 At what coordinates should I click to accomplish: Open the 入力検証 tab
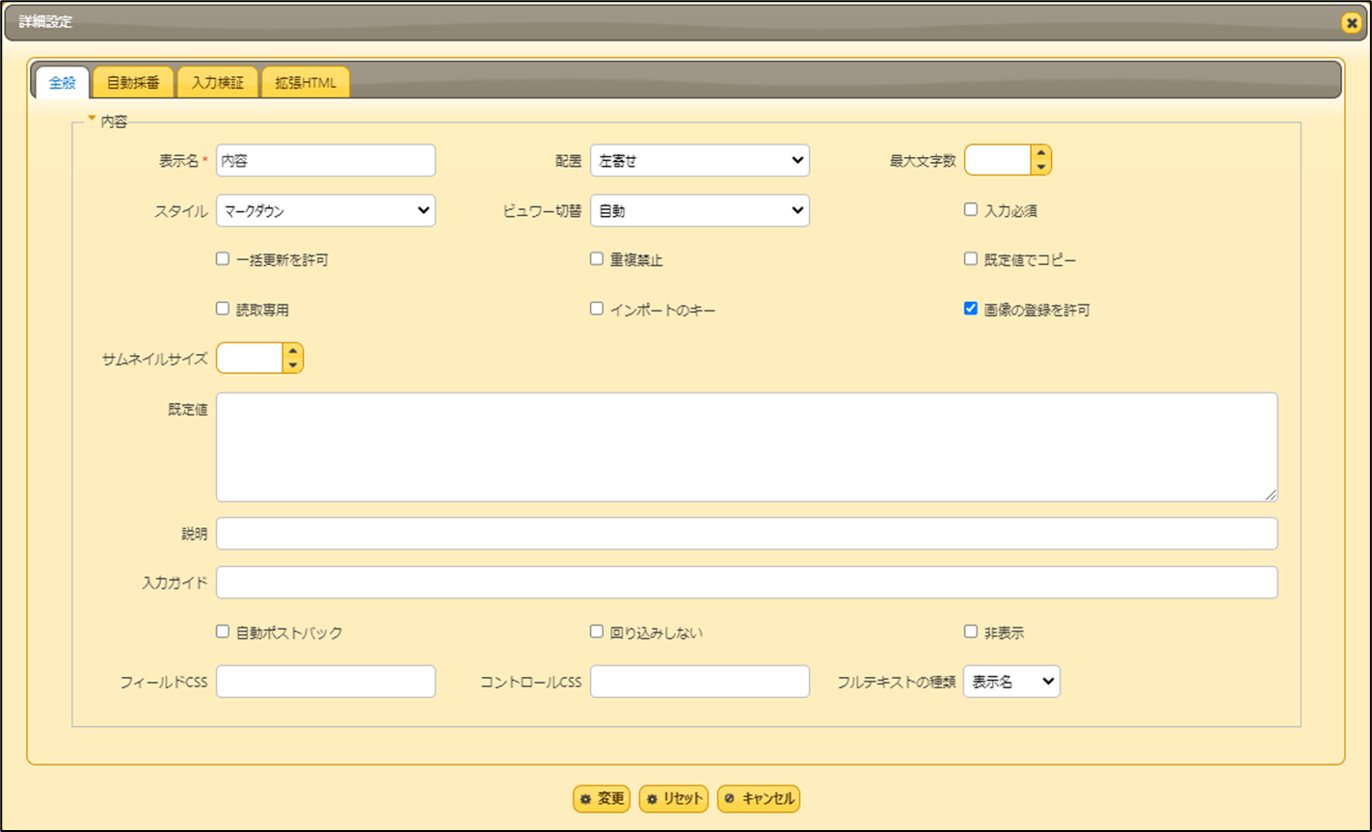(x=218, y=83)
